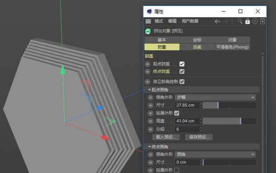
Task: Click the 0 cm 尺寸 input field
Action: tap(187, 162)
